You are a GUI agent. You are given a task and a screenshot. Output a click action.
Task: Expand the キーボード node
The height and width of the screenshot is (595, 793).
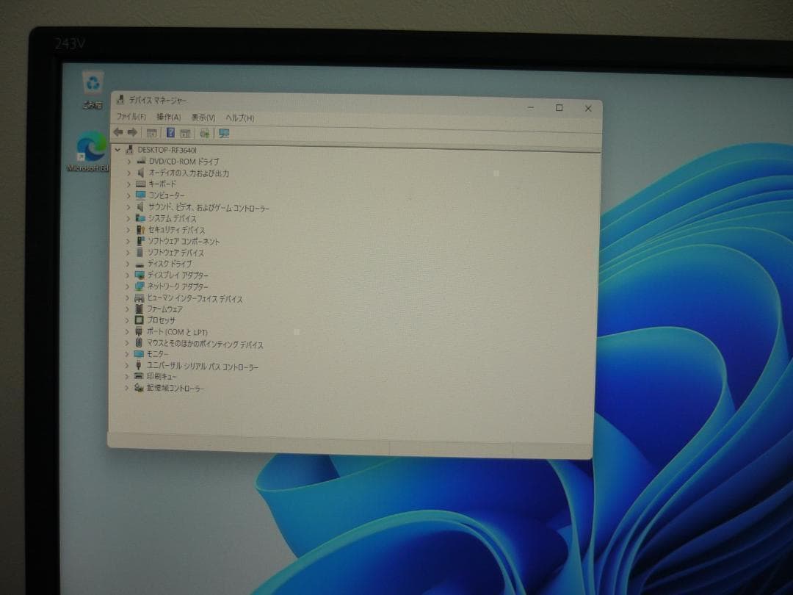(128, 184)
